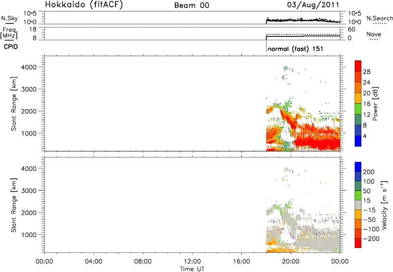
Task: Pick the light green Power segment between 12 and 16
Action: click(x=358, y=109)
